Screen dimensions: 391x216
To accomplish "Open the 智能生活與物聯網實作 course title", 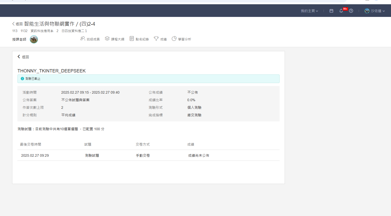I will click(49, 24).
